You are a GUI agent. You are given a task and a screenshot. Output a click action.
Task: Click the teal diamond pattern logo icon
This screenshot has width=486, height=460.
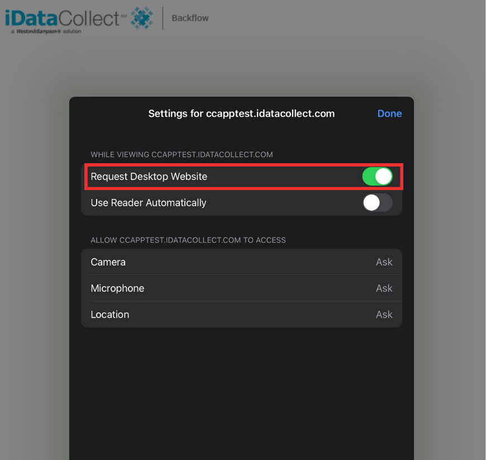[142, 18]
